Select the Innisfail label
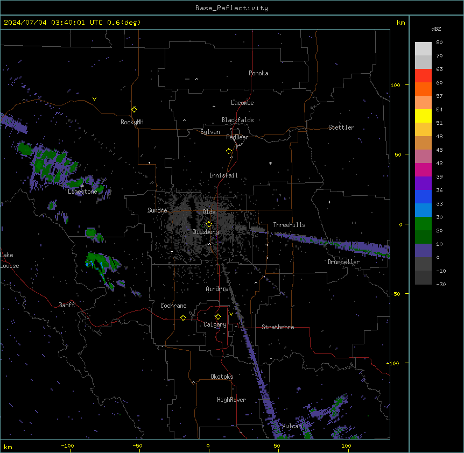 pyautogui.click(x=223, y=175)
